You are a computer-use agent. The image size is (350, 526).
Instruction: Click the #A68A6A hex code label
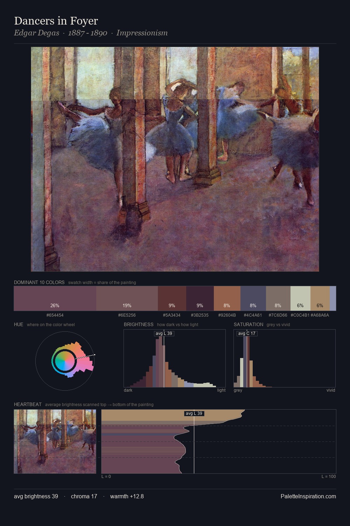click(x=320, y=315)
